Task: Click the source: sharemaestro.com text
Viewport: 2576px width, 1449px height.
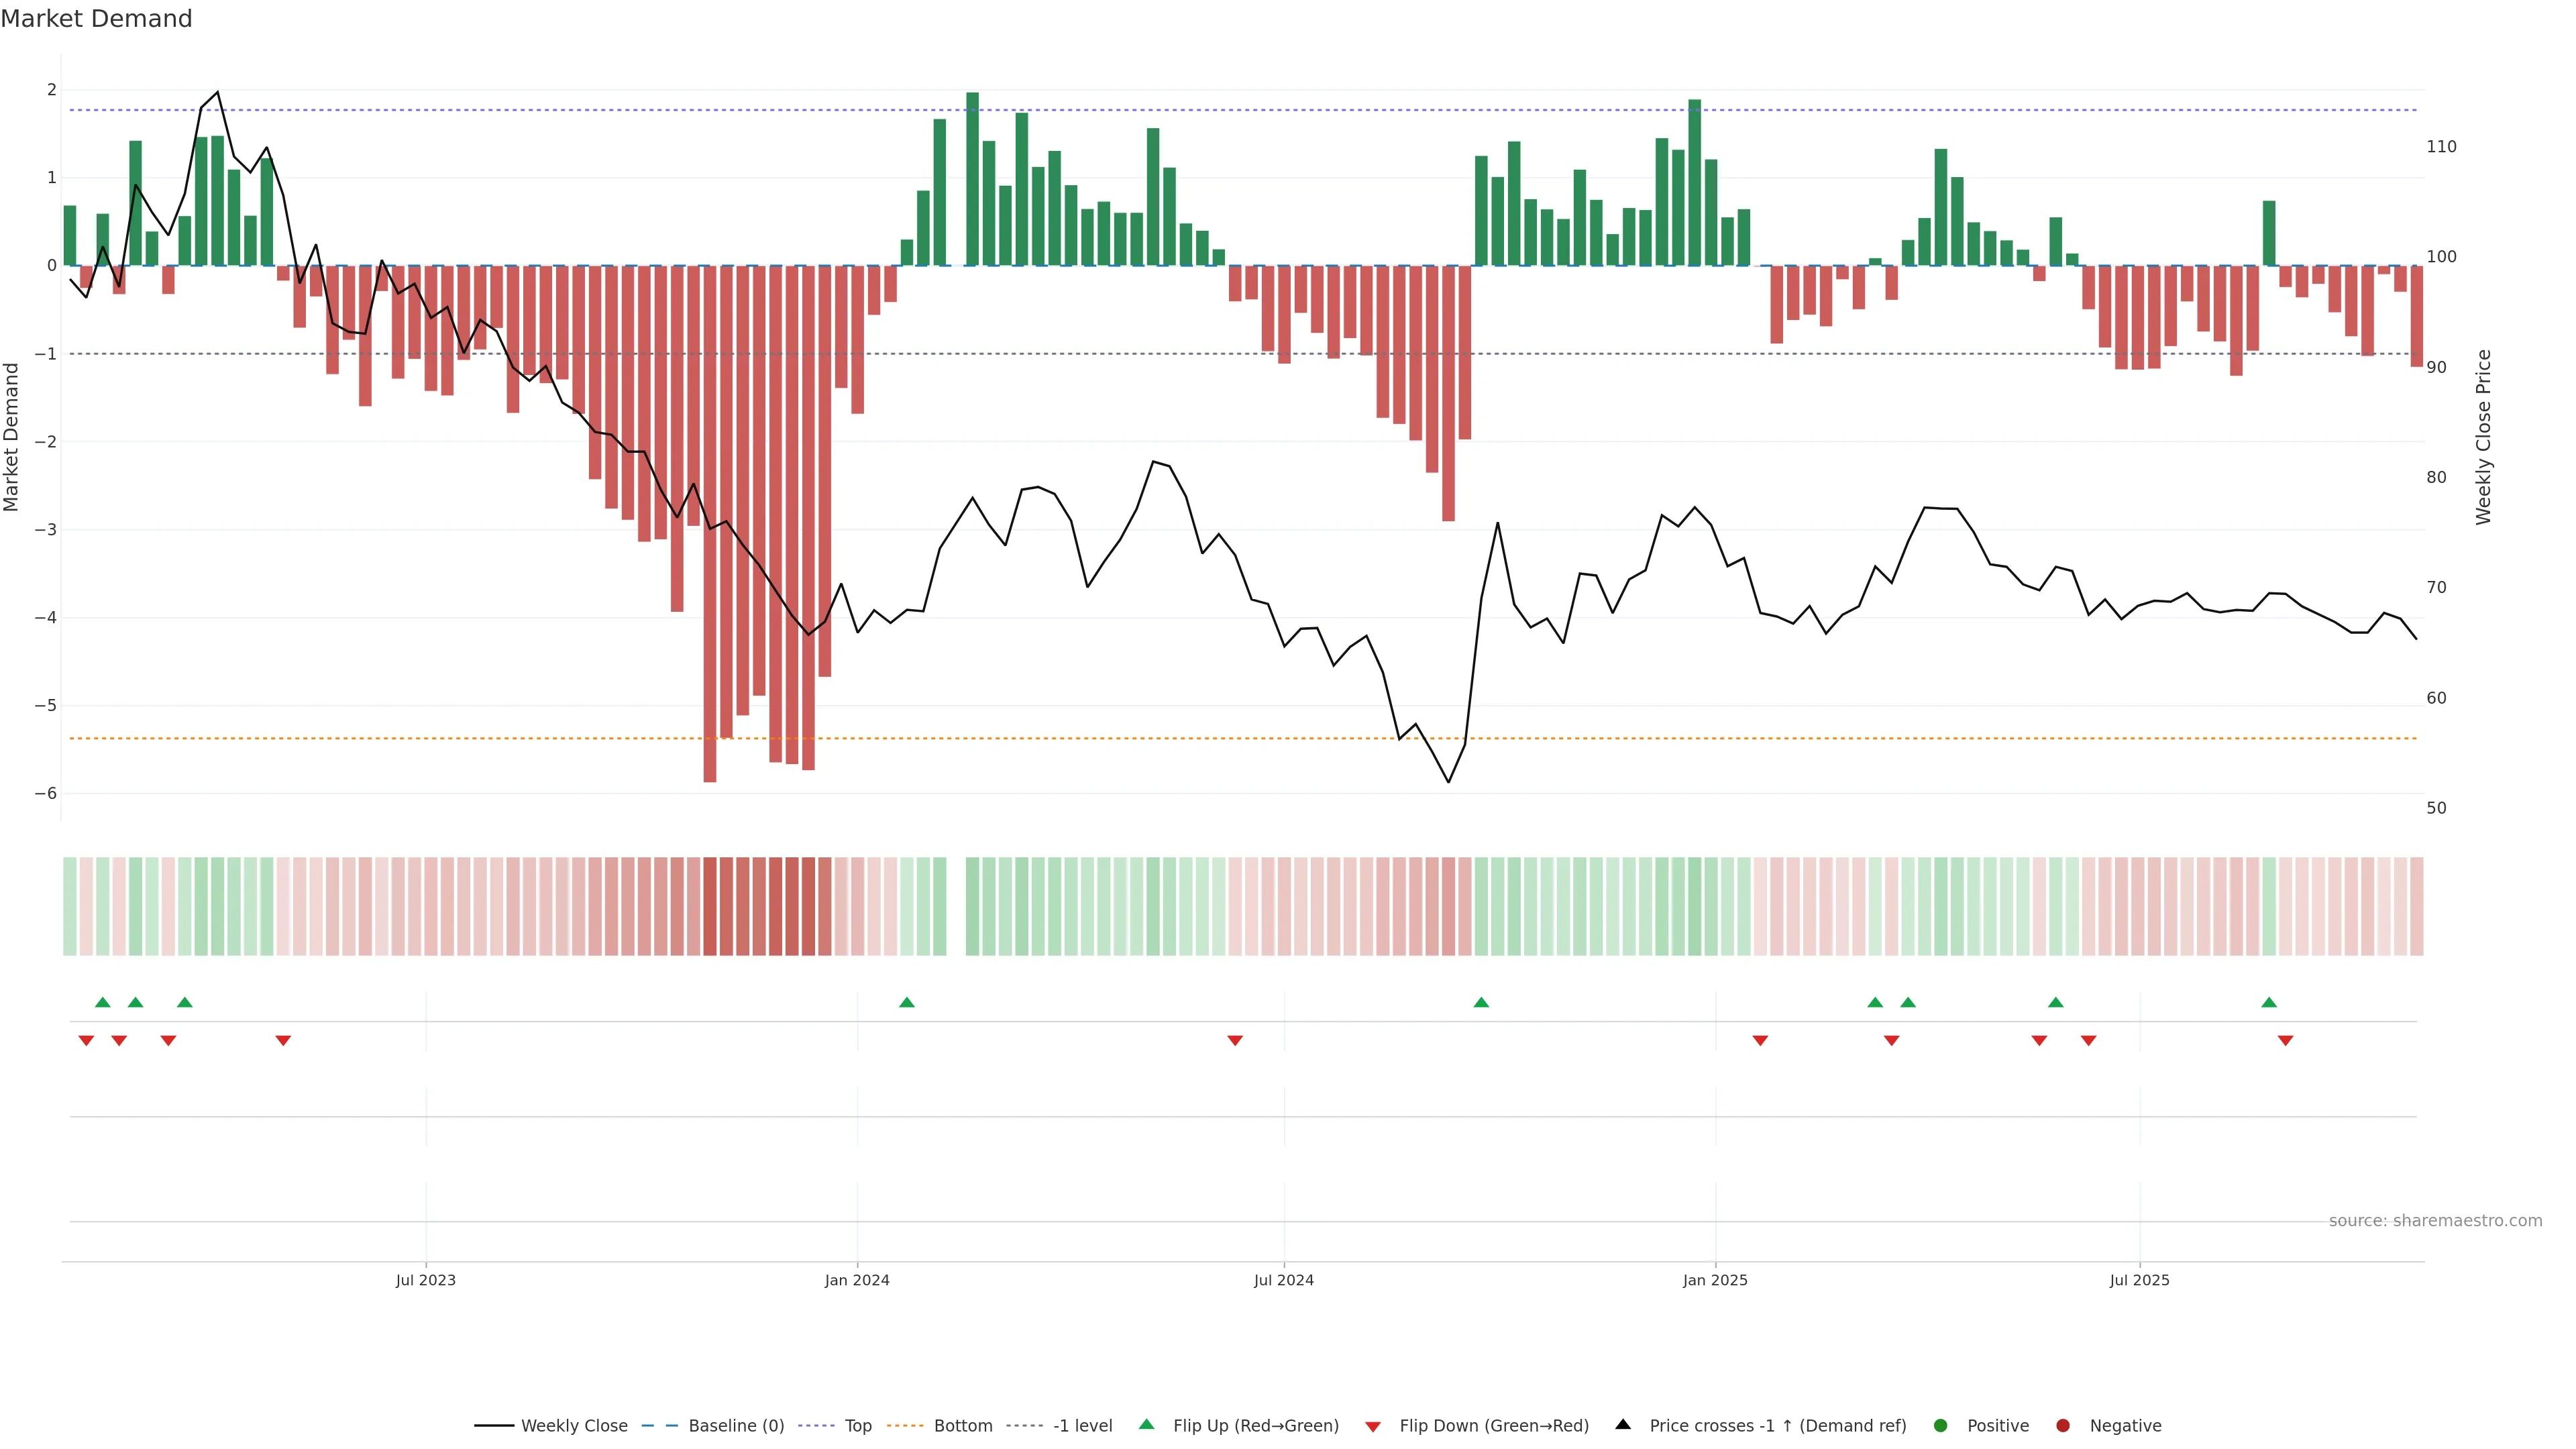Action: pos(2435,1220)
